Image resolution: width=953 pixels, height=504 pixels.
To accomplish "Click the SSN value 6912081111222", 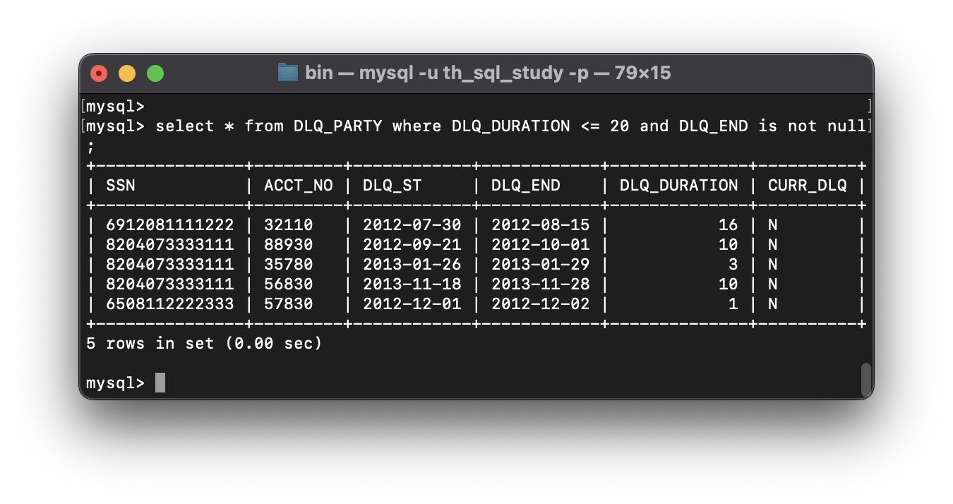I will 169,225.
